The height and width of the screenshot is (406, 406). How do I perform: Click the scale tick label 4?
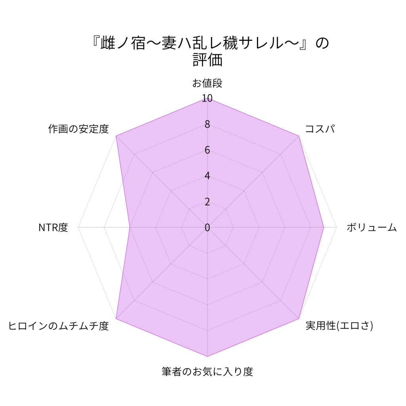(207, 176)
